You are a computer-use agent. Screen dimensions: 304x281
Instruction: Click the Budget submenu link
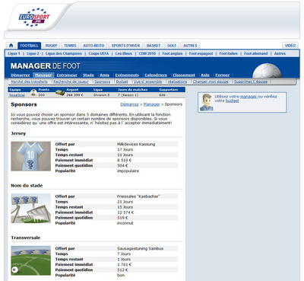coord(122,81)
